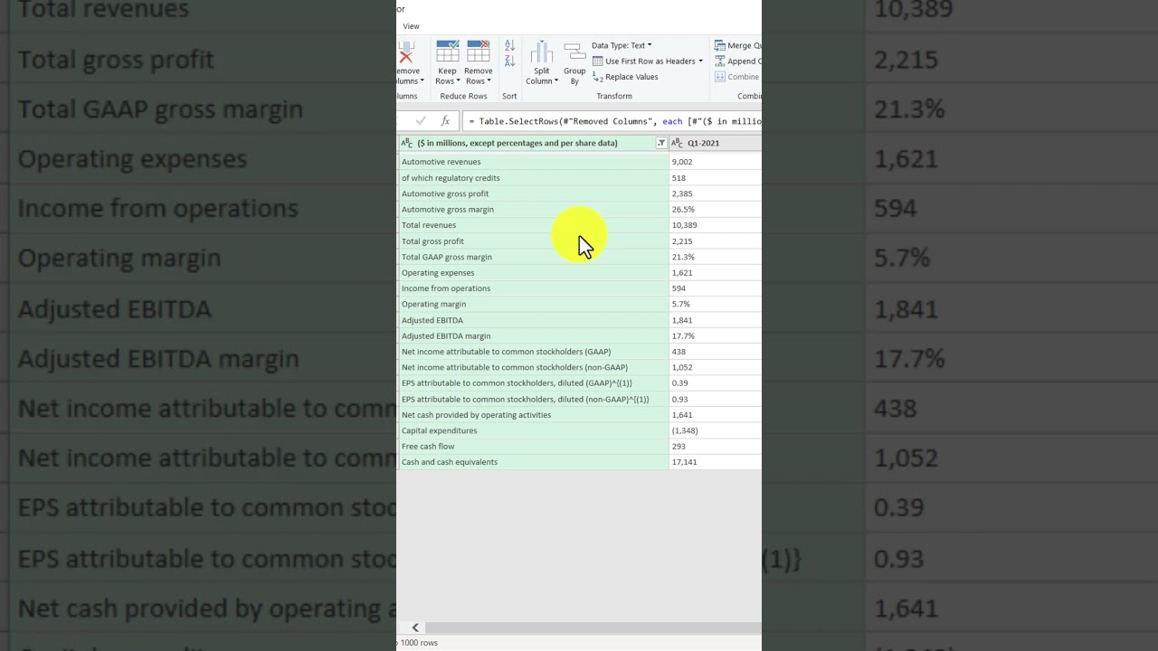Select the Free cash flow cell
The height and width of the screenshot is (651, 1158).
coord(534,447)
